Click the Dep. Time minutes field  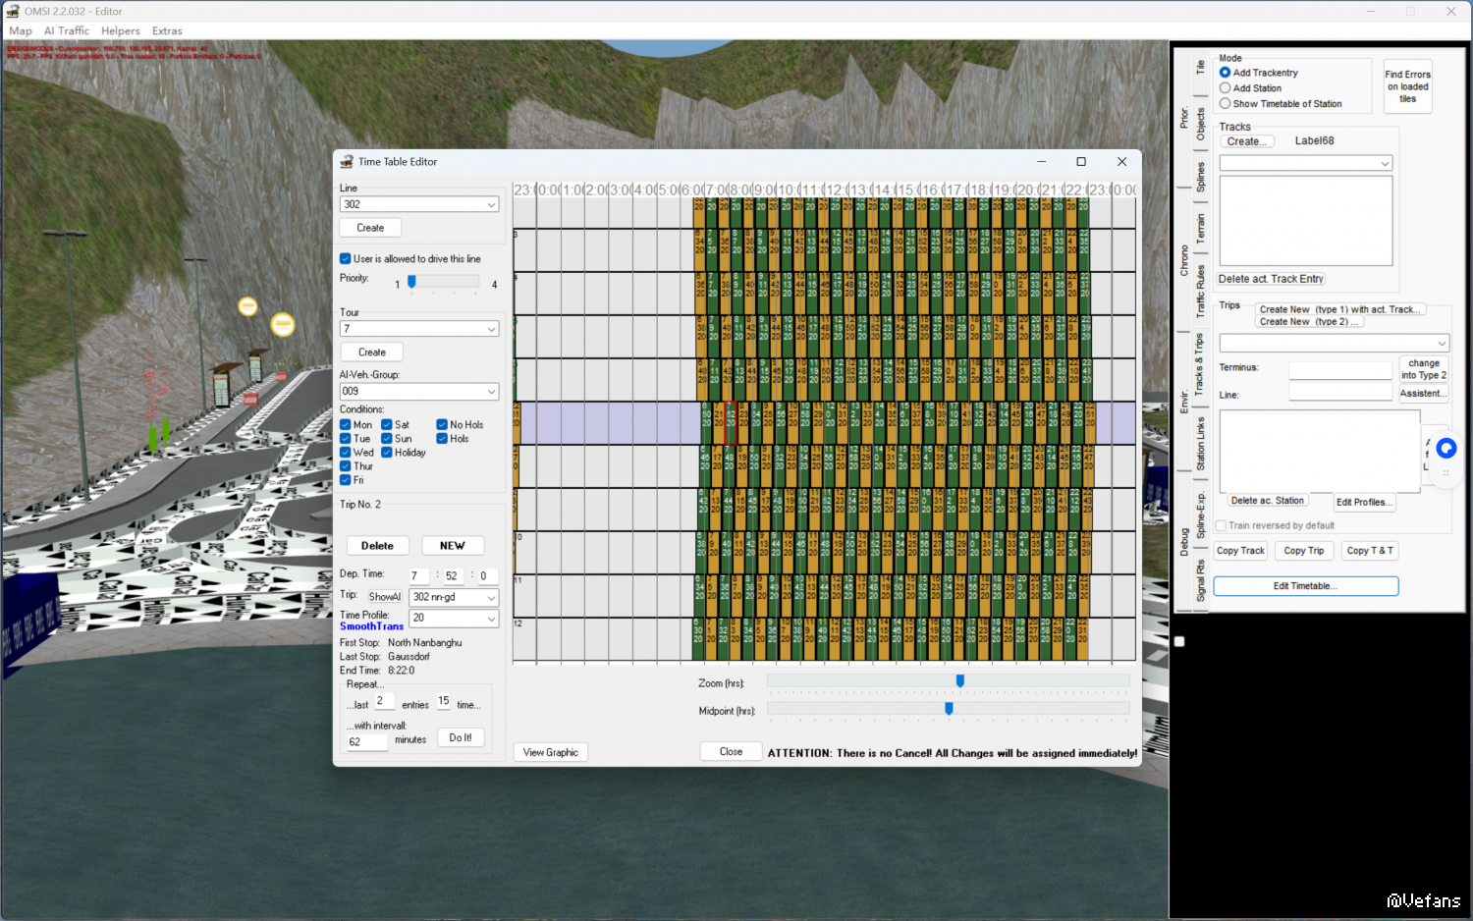452,576
